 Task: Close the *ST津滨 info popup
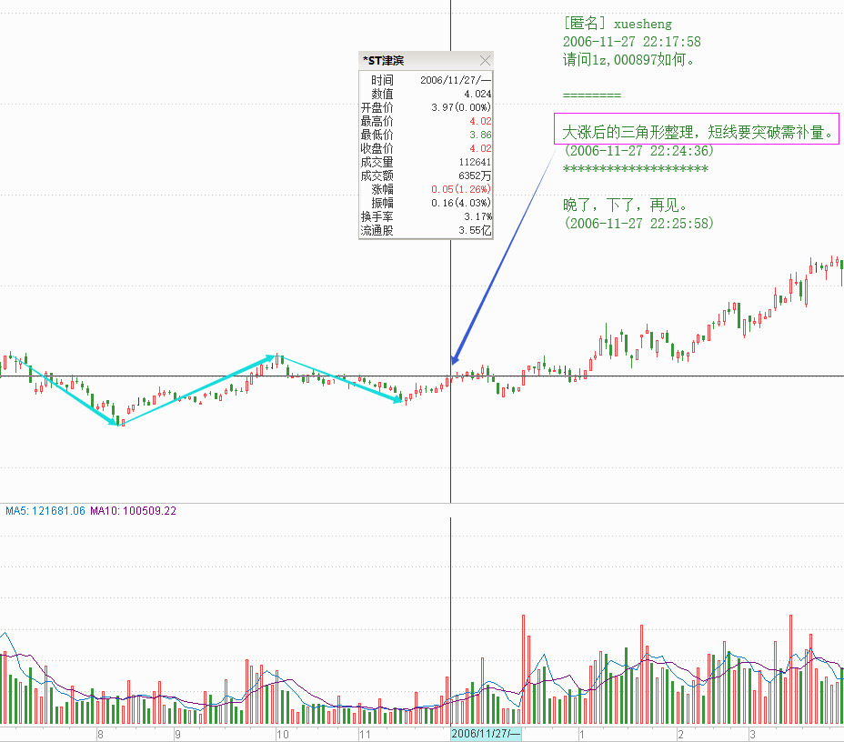[x=485, y=61]
